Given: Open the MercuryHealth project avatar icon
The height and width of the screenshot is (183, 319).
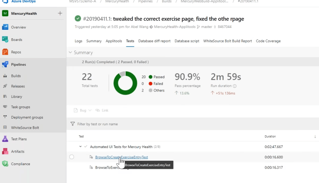Looking at the screenshot, I should tap(5, 13).
